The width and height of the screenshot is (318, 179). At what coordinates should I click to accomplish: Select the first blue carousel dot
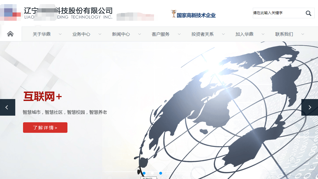click(144, 173)
